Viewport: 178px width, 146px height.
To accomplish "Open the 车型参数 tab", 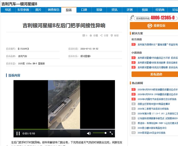I will (x=23, y=10).
